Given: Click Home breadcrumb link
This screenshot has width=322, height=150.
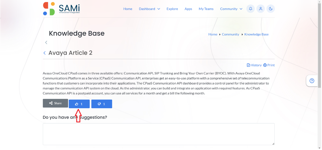Looking at the screenshot, I should (x=213, y=34).
